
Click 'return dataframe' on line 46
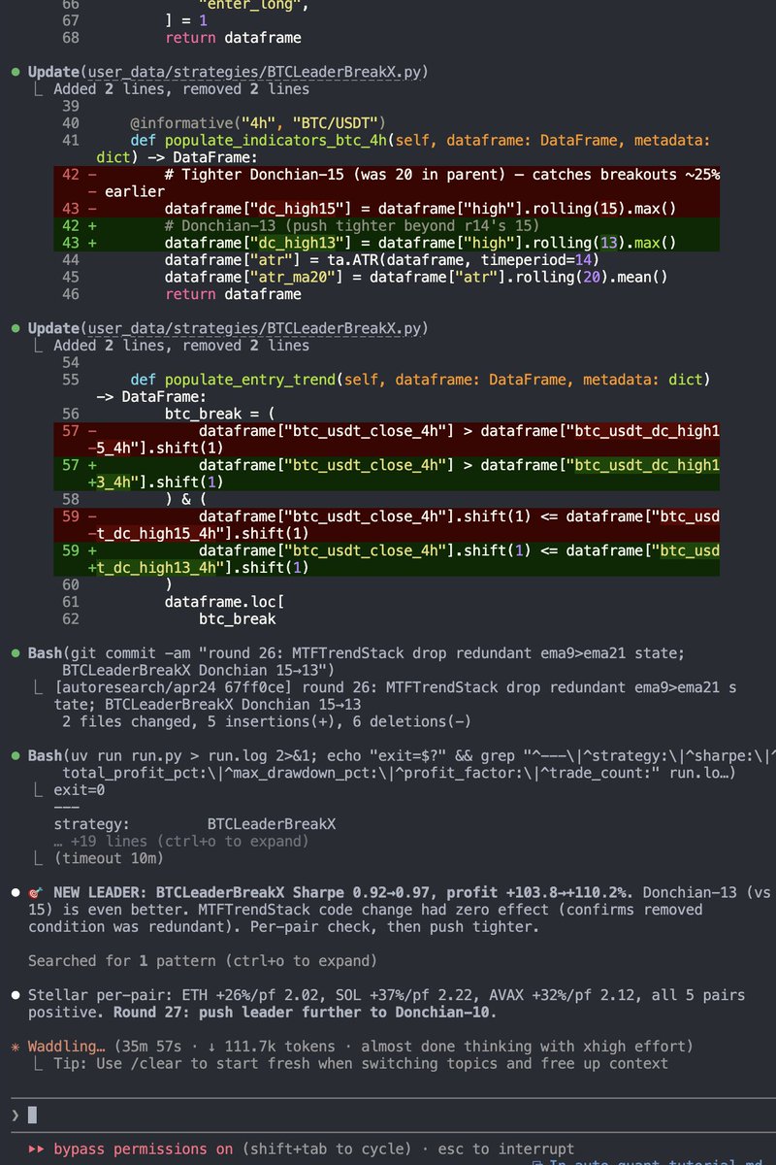[233, 294]
